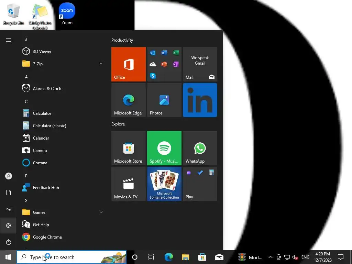352x264 pixels.
Task: Open the Microsoft Store tile
Action: [129, 148]
